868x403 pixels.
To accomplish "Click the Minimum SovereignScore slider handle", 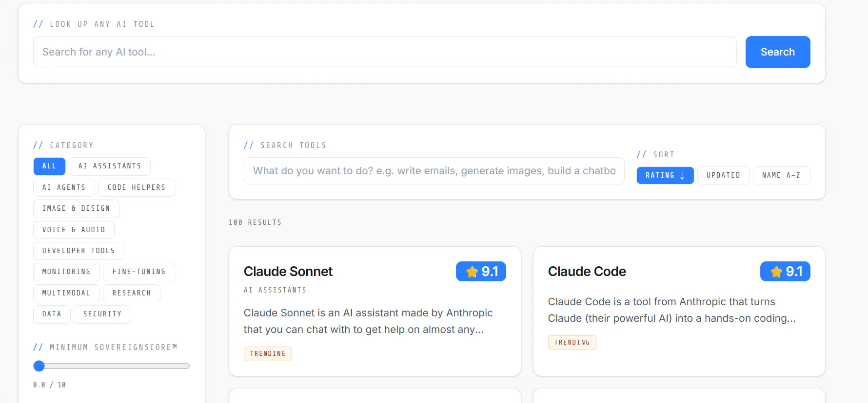I will coord(39,366).
